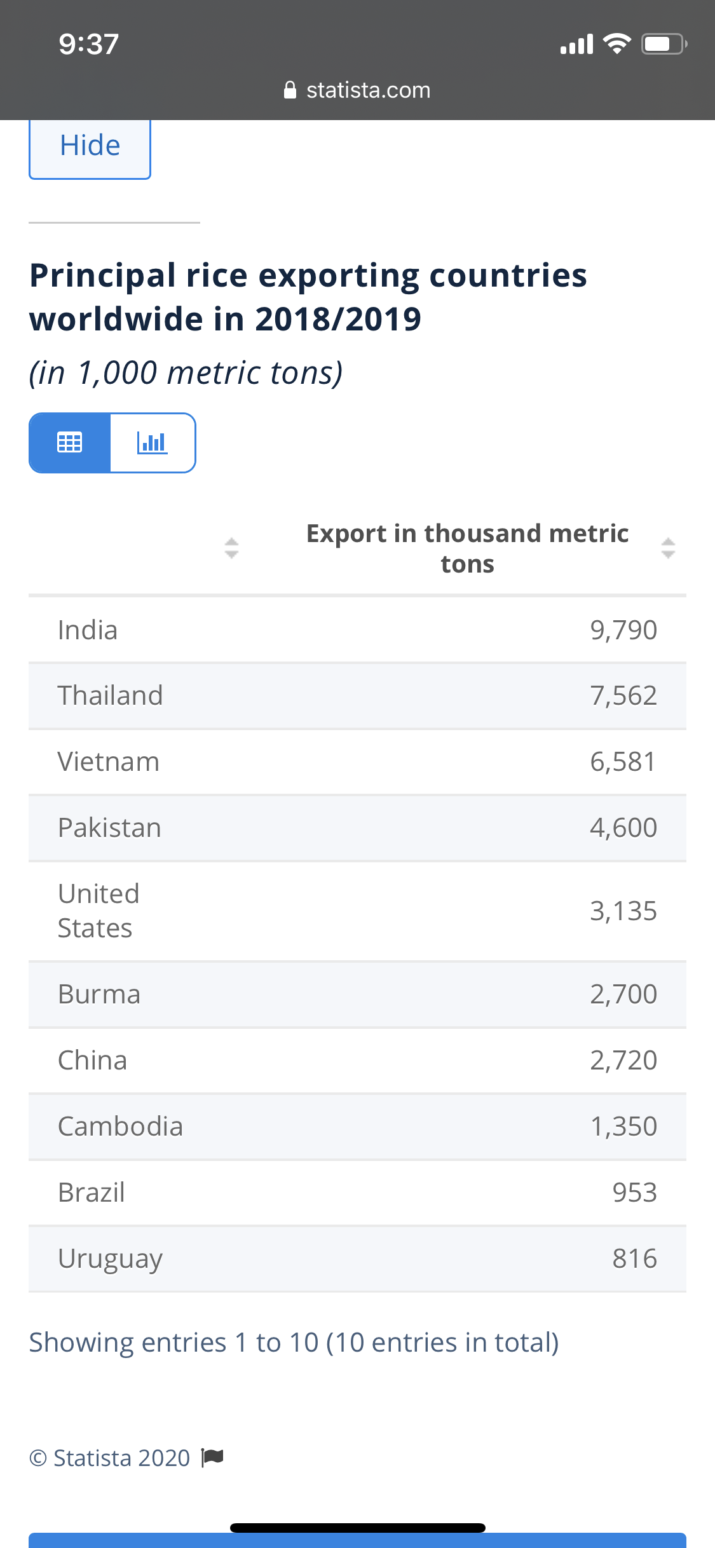Switch to table view icon

(70, 442)
